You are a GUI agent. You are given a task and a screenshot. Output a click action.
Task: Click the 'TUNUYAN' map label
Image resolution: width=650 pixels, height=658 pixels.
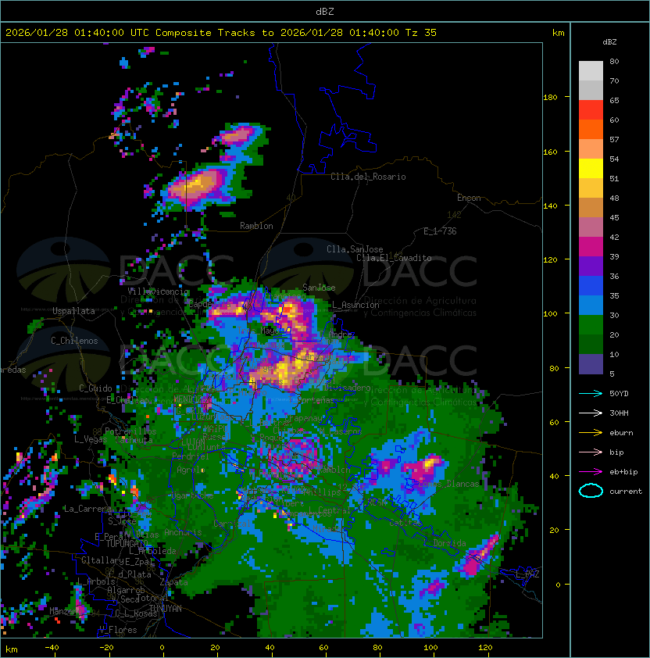tap(166, 609)
